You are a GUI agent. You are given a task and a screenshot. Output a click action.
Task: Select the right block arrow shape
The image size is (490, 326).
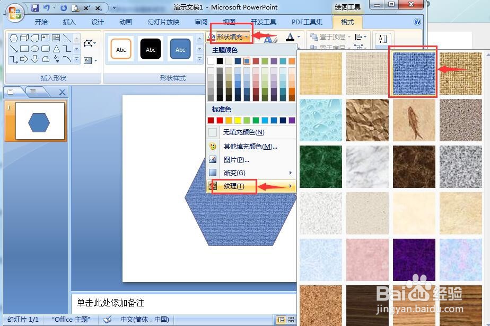click(x=24, y=59)
